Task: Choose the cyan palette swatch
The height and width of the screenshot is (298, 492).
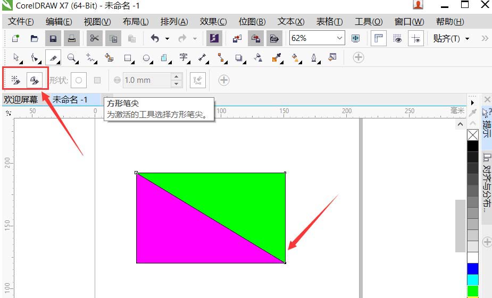Action: (473, 280)
